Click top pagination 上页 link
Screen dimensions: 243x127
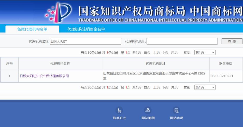tap(156, 52)
